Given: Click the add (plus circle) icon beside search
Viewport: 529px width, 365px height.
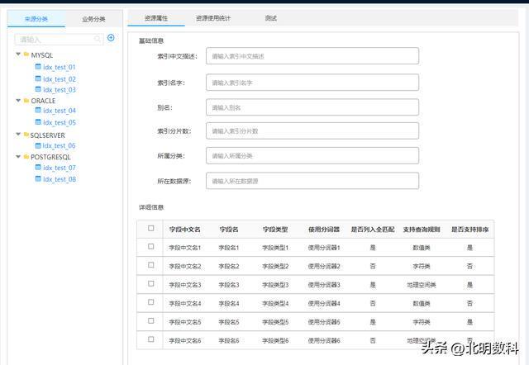Looking at the screenshot, I should pyautogui.click(x=111, y=38).
